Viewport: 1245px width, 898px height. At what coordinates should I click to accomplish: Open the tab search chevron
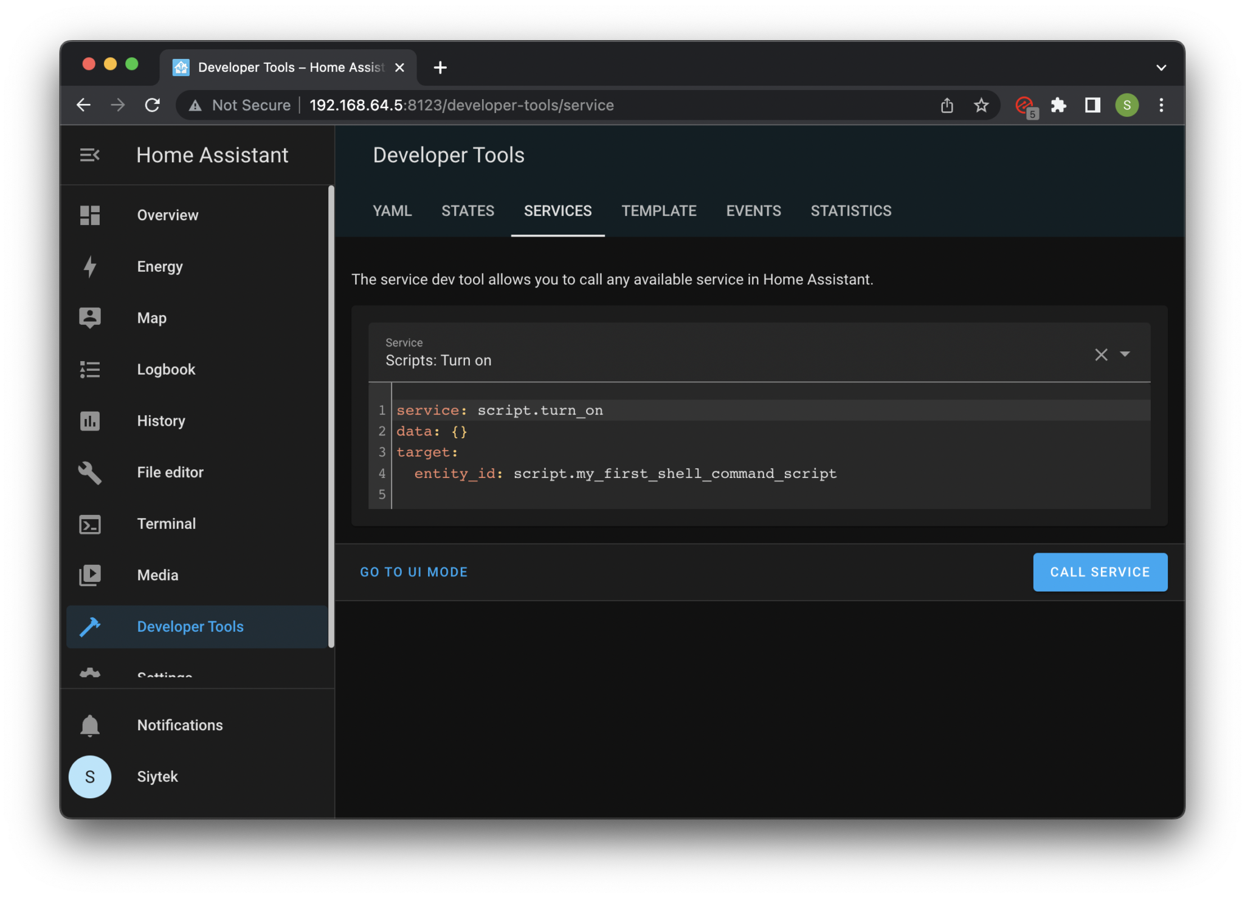[1161, 67]
